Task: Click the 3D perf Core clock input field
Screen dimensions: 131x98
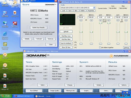Action: (118, 17)
